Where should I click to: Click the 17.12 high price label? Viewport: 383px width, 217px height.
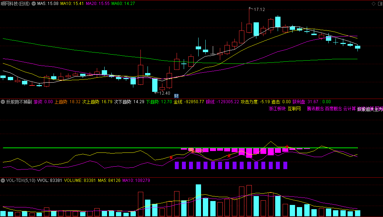pos(259,10)
